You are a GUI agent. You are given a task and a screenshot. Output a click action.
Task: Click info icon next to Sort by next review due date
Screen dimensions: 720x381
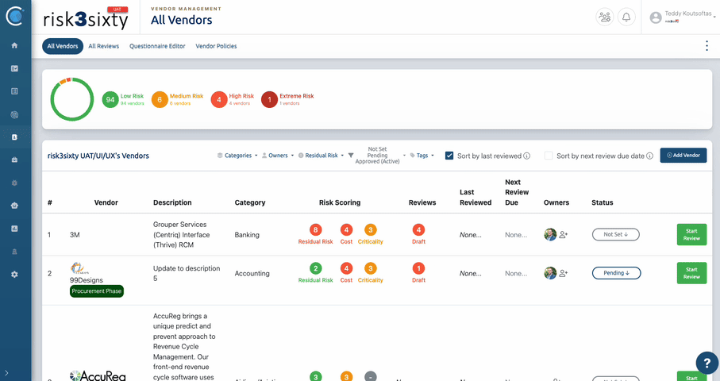coord(649,156)
